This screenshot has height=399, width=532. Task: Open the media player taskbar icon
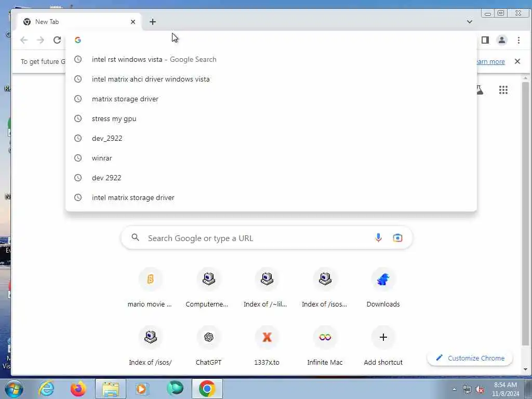pos(142,389)
